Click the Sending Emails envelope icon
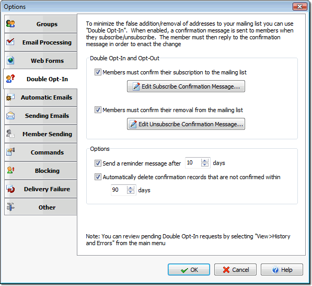The height and width of the screenshot is (286, 312). point(10,115)
